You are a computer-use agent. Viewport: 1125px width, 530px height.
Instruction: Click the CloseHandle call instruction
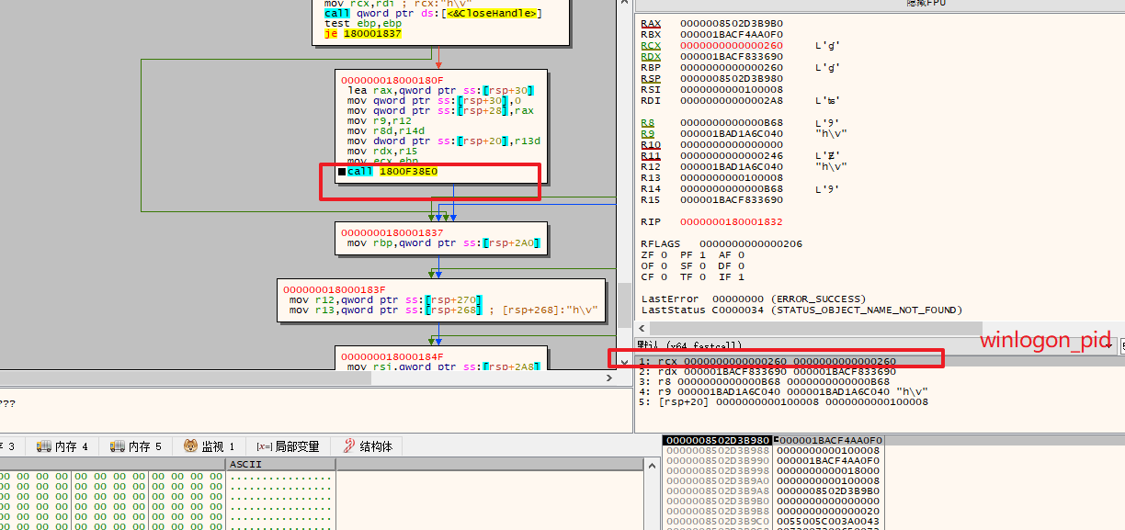432,13
